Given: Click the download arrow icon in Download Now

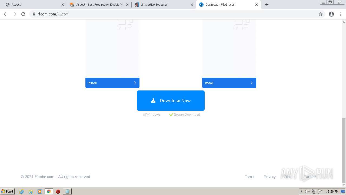Looking at the screenshot, I should pyautogui.click(x=153, y=100).
